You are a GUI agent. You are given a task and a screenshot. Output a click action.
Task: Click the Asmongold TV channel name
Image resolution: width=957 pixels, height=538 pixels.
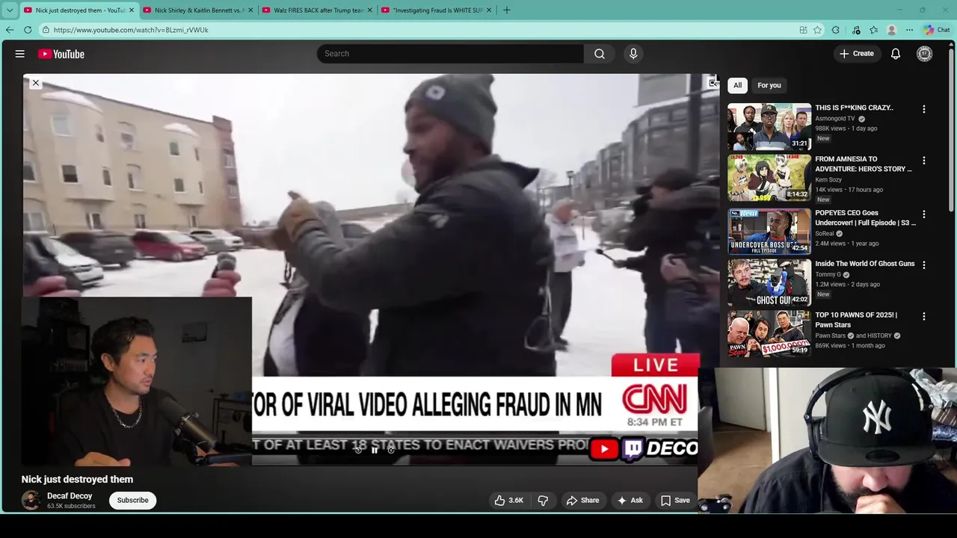[x=834, y=119]
